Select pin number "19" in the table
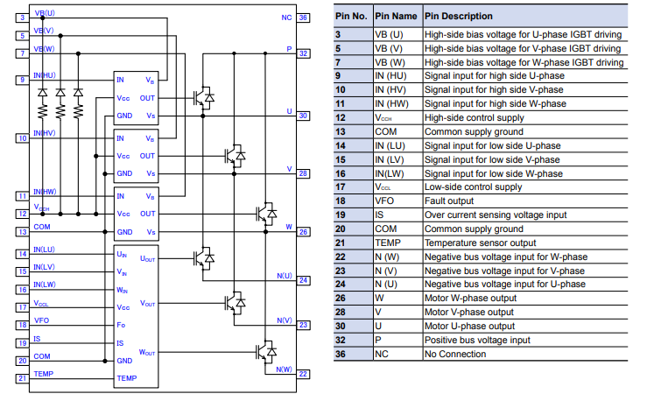The height and width of the screenshot is (415, 647). pyautogui.click(x=341, y=215)
